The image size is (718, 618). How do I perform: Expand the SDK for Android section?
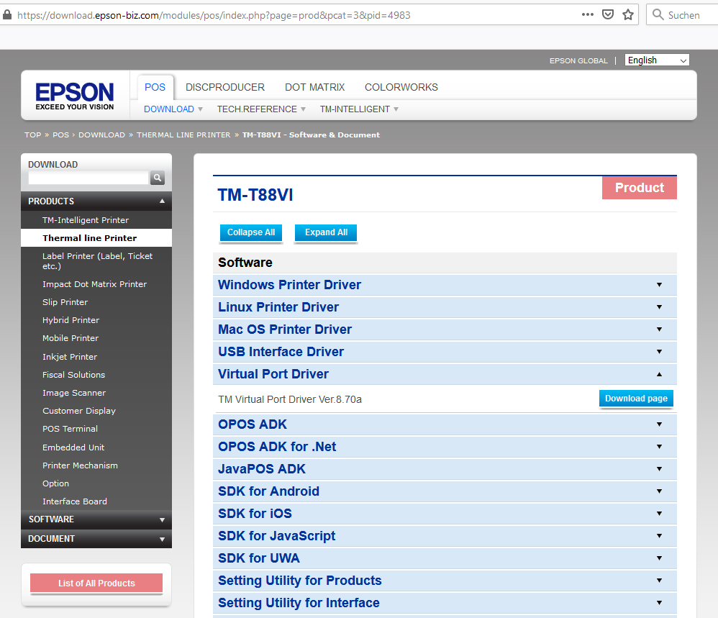(445, 491)
